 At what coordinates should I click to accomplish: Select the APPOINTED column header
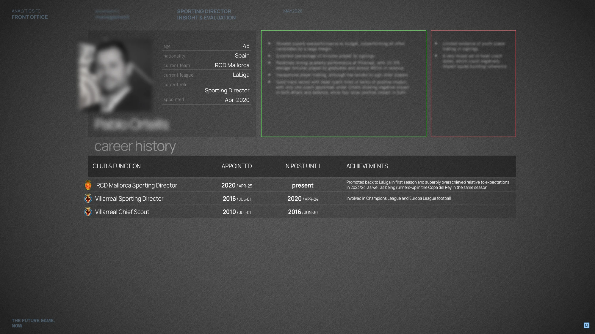pos(237,166)
